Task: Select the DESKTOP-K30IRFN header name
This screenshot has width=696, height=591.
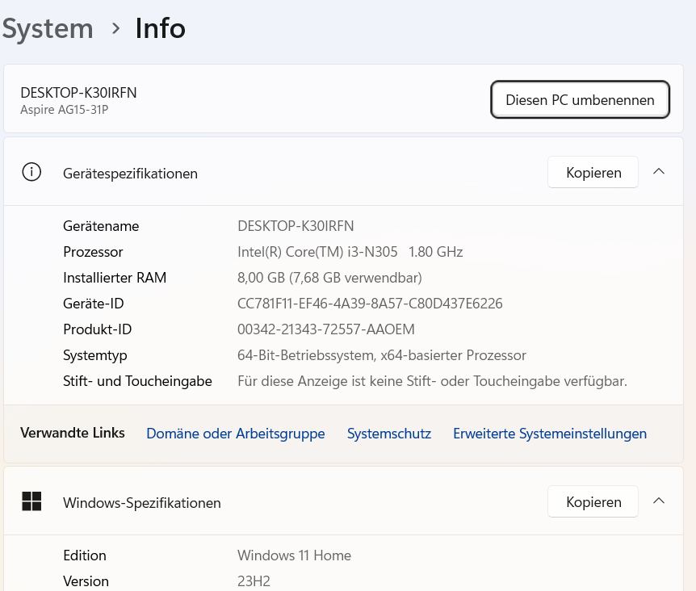Action: [78, 93]
